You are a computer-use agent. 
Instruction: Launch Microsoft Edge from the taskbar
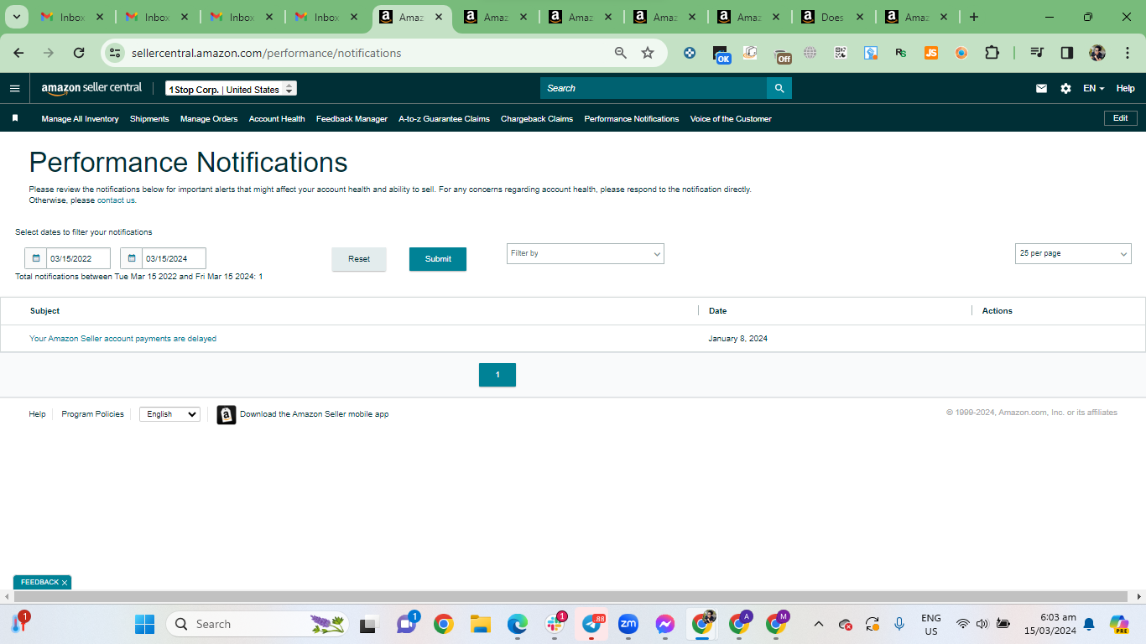click(x=518, y=624)
